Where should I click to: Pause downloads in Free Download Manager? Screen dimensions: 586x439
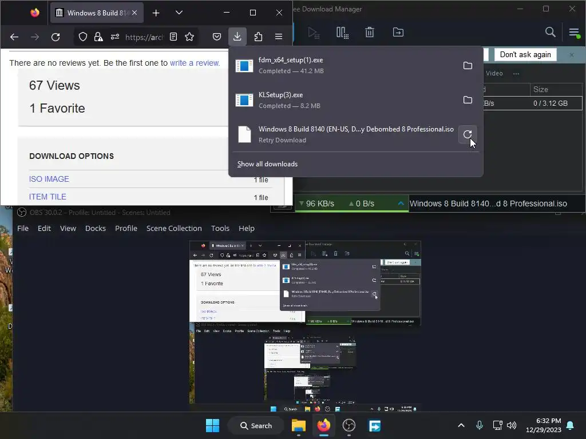(x=342, y=33)
